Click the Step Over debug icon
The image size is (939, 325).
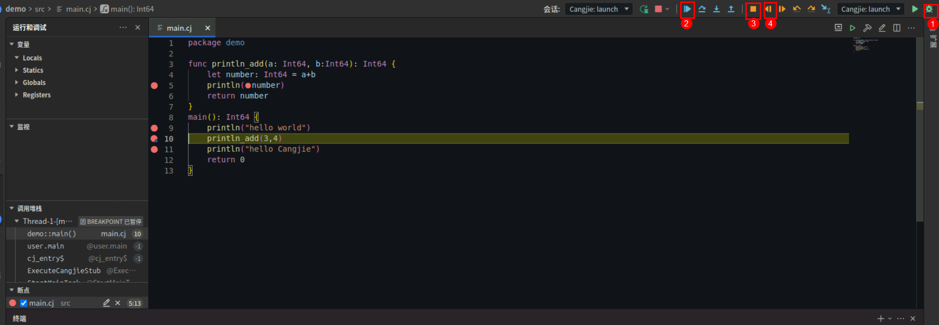point(702,9)
